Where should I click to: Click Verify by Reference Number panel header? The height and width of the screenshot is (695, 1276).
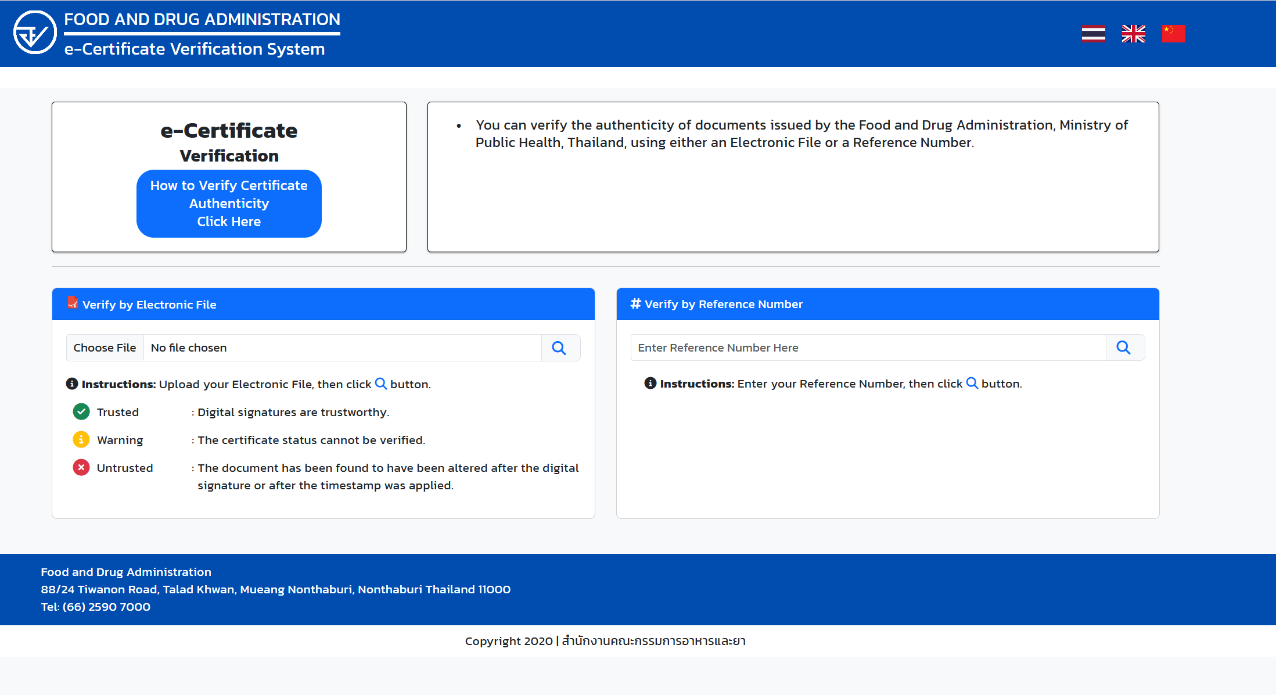click(x=887, y=304)
